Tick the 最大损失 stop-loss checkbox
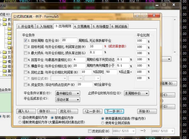The image size is (189, 139). pyautogui.click(x=25, y=53)
